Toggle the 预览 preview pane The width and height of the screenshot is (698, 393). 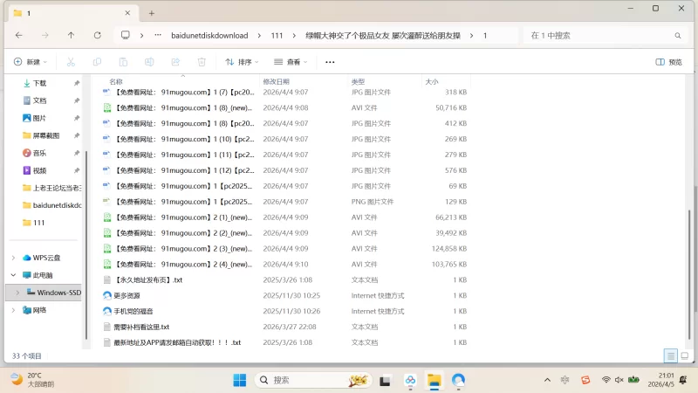tap(668, 62)
